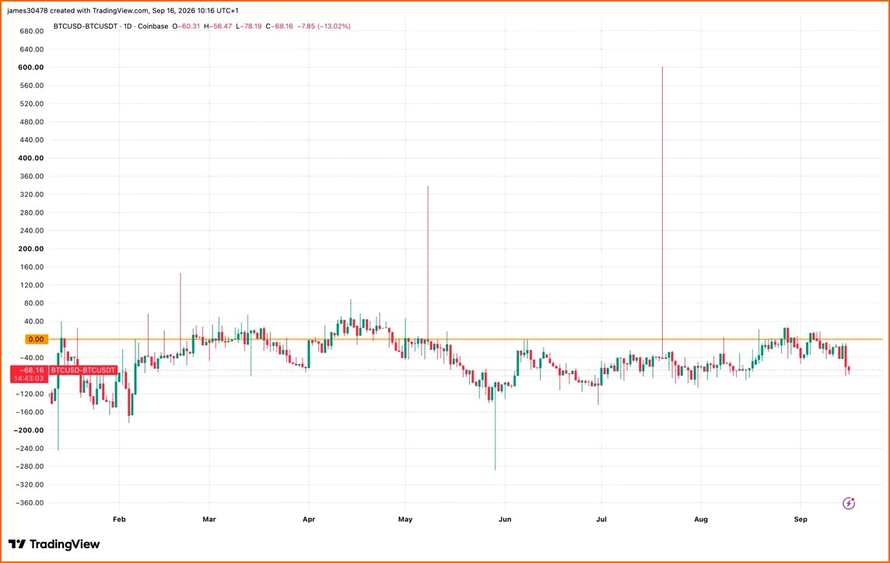
Task: Click the May label on time axis
Action: 405,519
